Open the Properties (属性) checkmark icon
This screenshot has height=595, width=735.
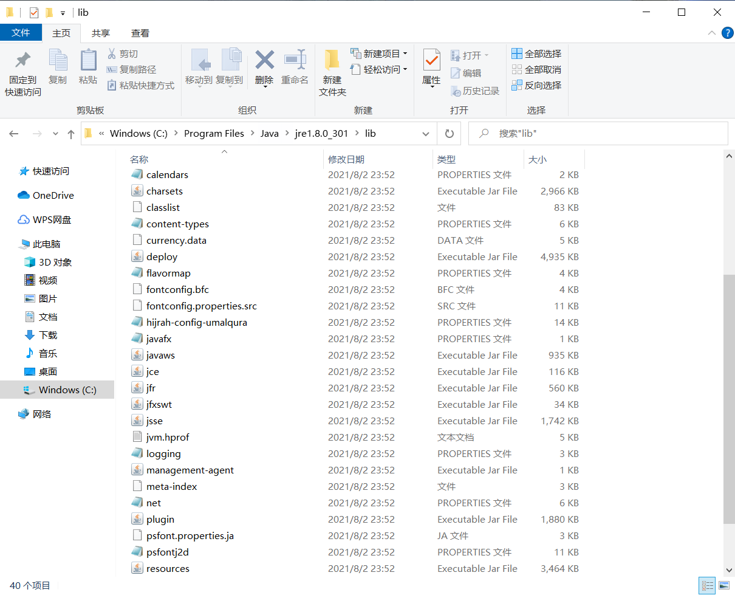point(431,60)
